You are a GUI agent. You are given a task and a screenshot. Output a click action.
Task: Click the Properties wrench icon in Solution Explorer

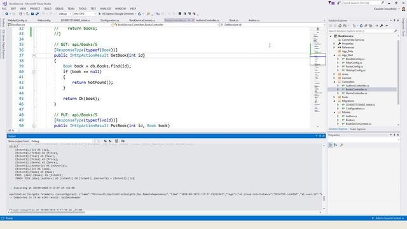coord(382,25)
